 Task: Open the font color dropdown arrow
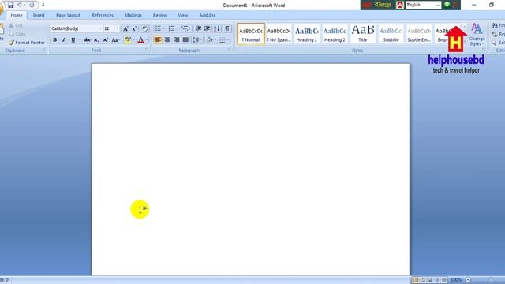click(x=147, y=40)
